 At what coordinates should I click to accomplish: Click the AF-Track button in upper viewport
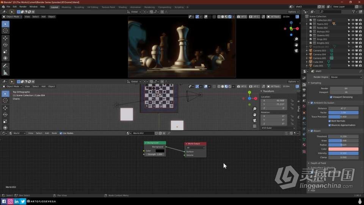point(274,17)
